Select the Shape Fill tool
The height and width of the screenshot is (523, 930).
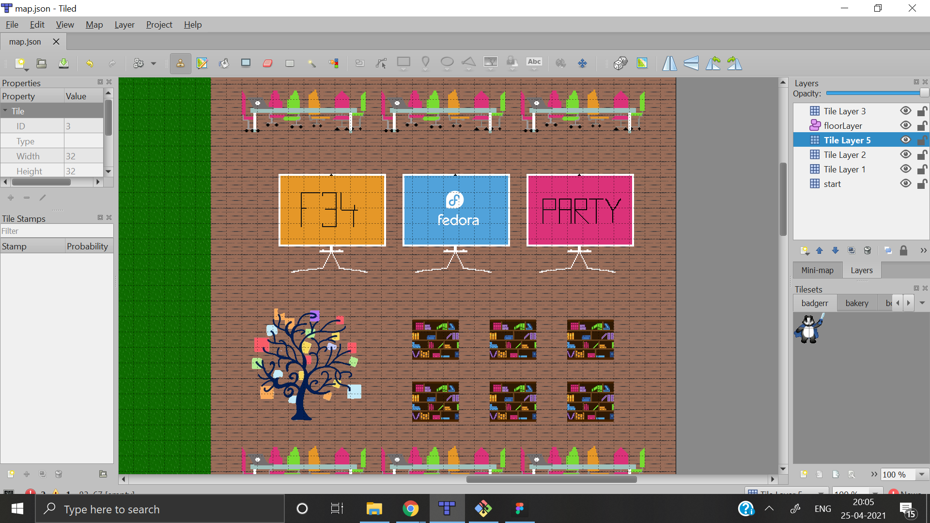[x=246, y=63]
